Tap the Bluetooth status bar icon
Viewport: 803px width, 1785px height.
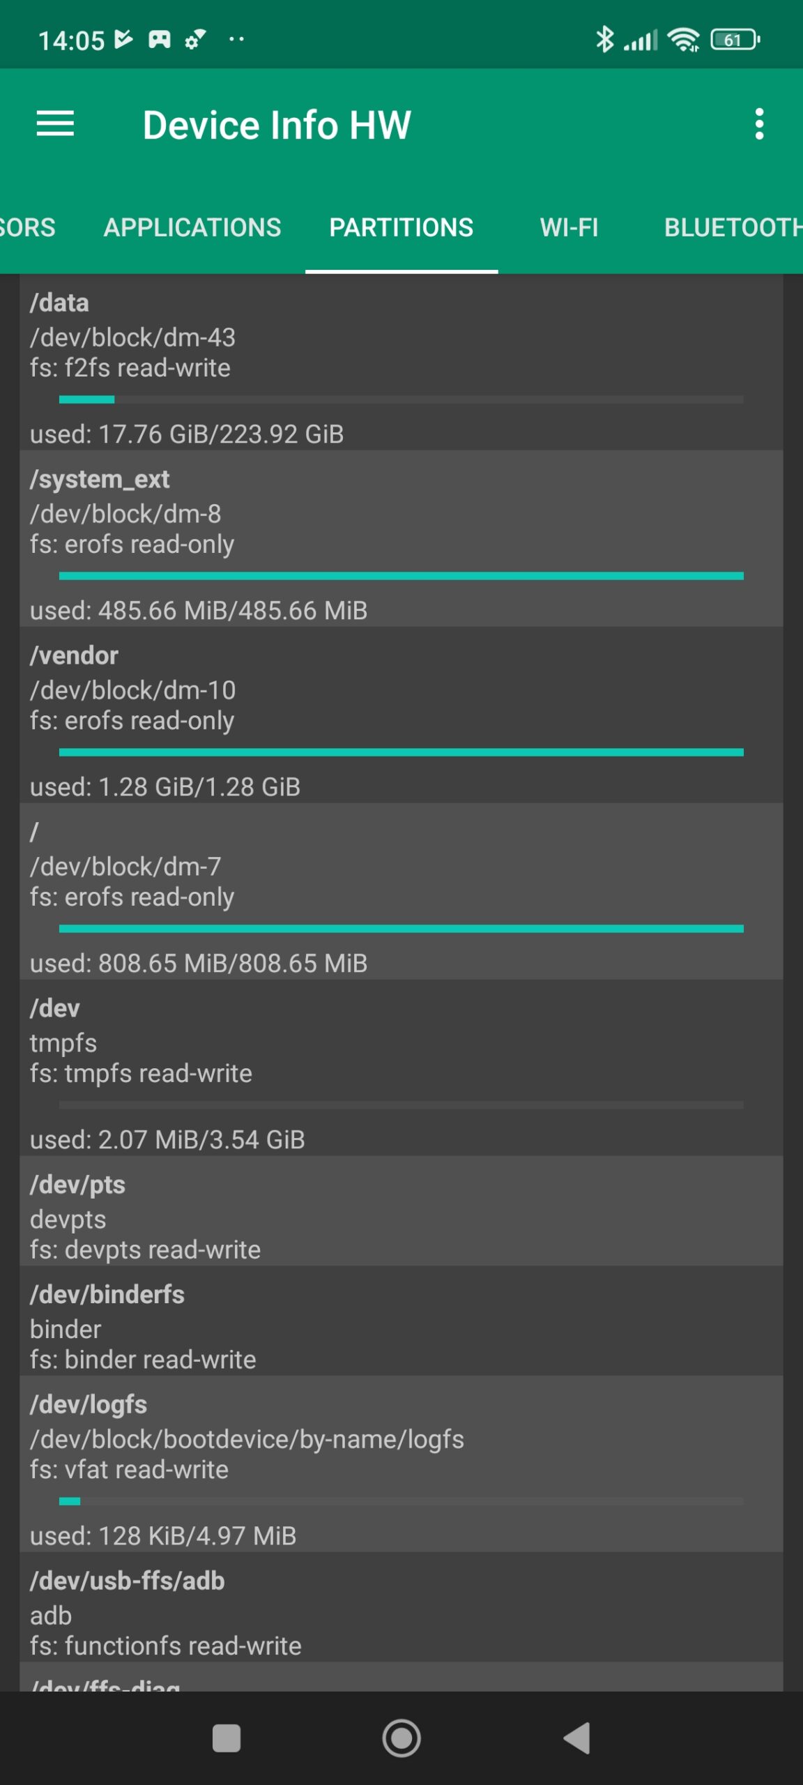[x=604, y=40]
